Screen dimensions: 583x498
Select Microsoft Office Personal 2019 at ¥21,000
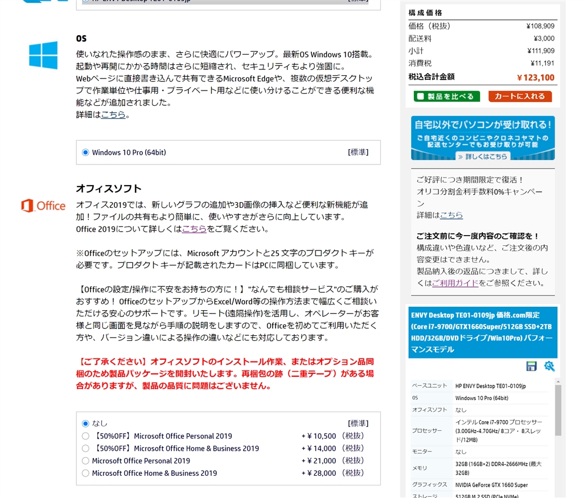click(85, 461)
